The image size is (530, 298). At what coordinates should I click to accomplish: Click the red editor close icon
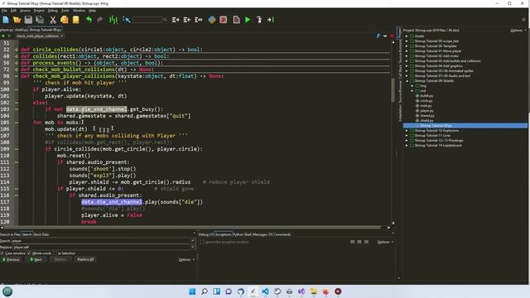coord(392,36)
